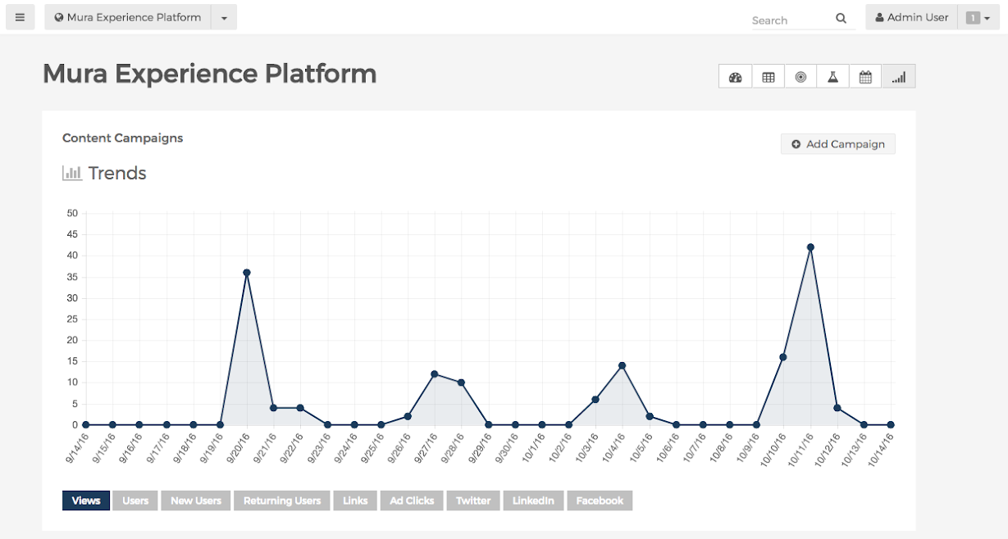This screenshot has height=539, width=1008.
Task: Switch to the Twitter tab
Action: point(473,500)
